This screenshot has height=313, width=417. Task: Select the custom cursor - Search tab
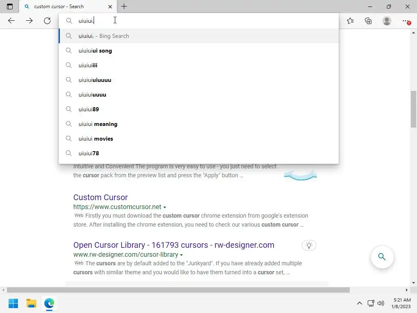[x=68, y=7]
